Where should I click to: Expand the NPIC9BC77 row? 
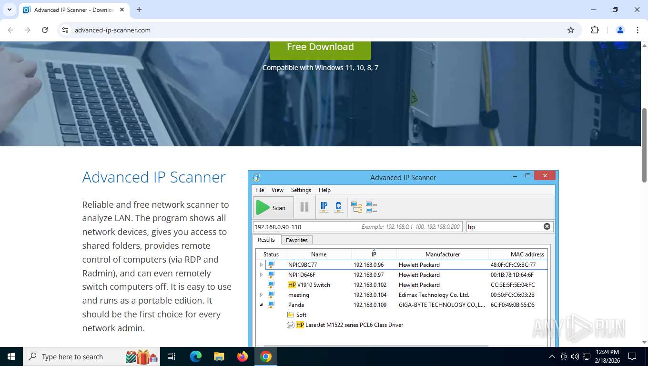coord(261,264)
